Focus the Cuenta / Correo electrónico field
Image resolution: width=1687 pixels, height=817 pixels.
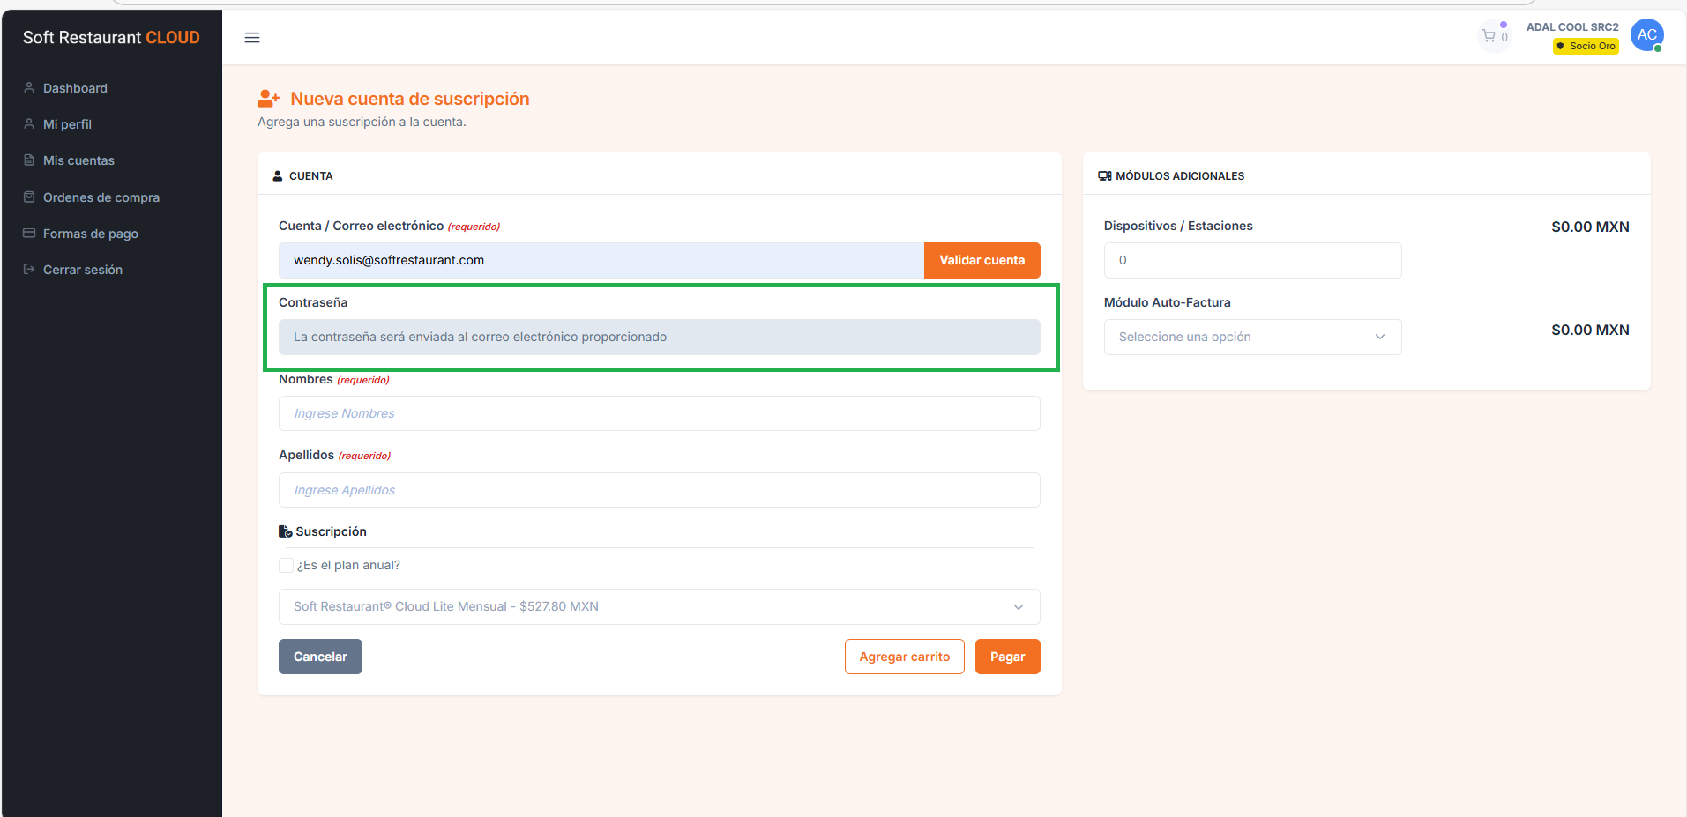(x=601, y=260)
